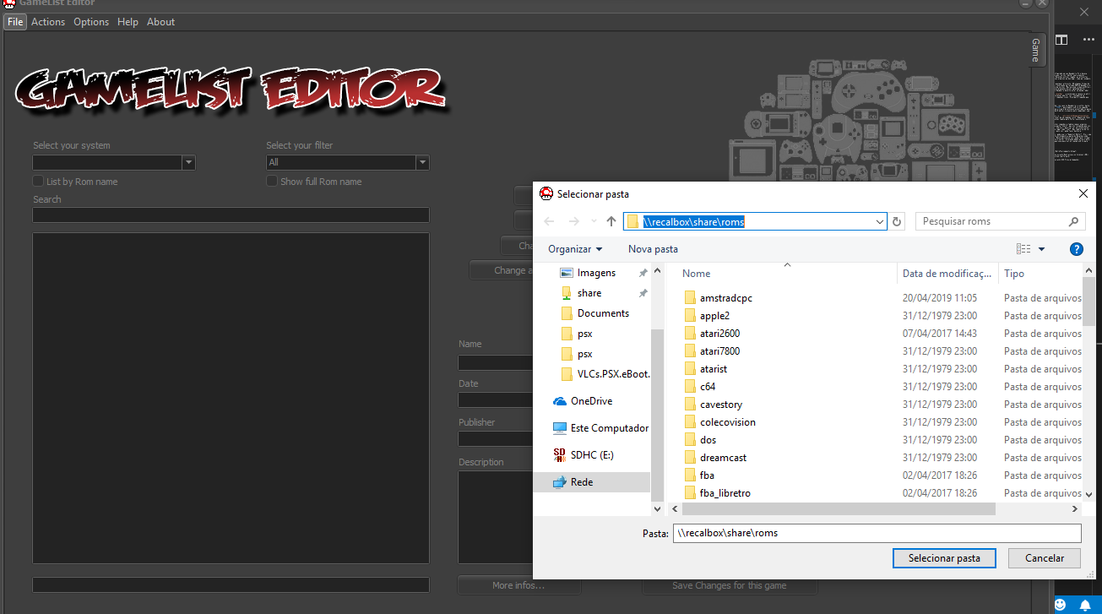This screenshot has width=1102, height=614.
Task: Open the File menu
Action: 15,22
